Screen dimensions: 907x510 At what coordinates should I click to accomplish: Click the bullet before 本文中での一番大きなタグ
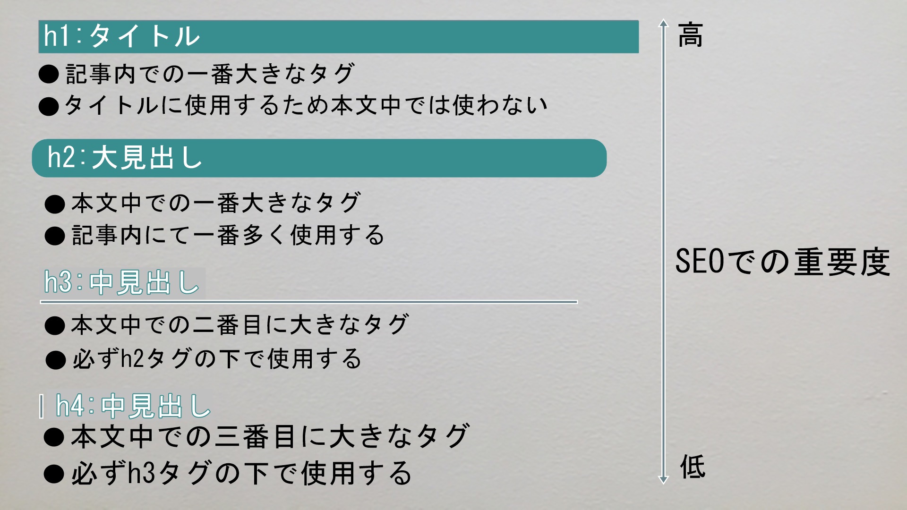55,204
